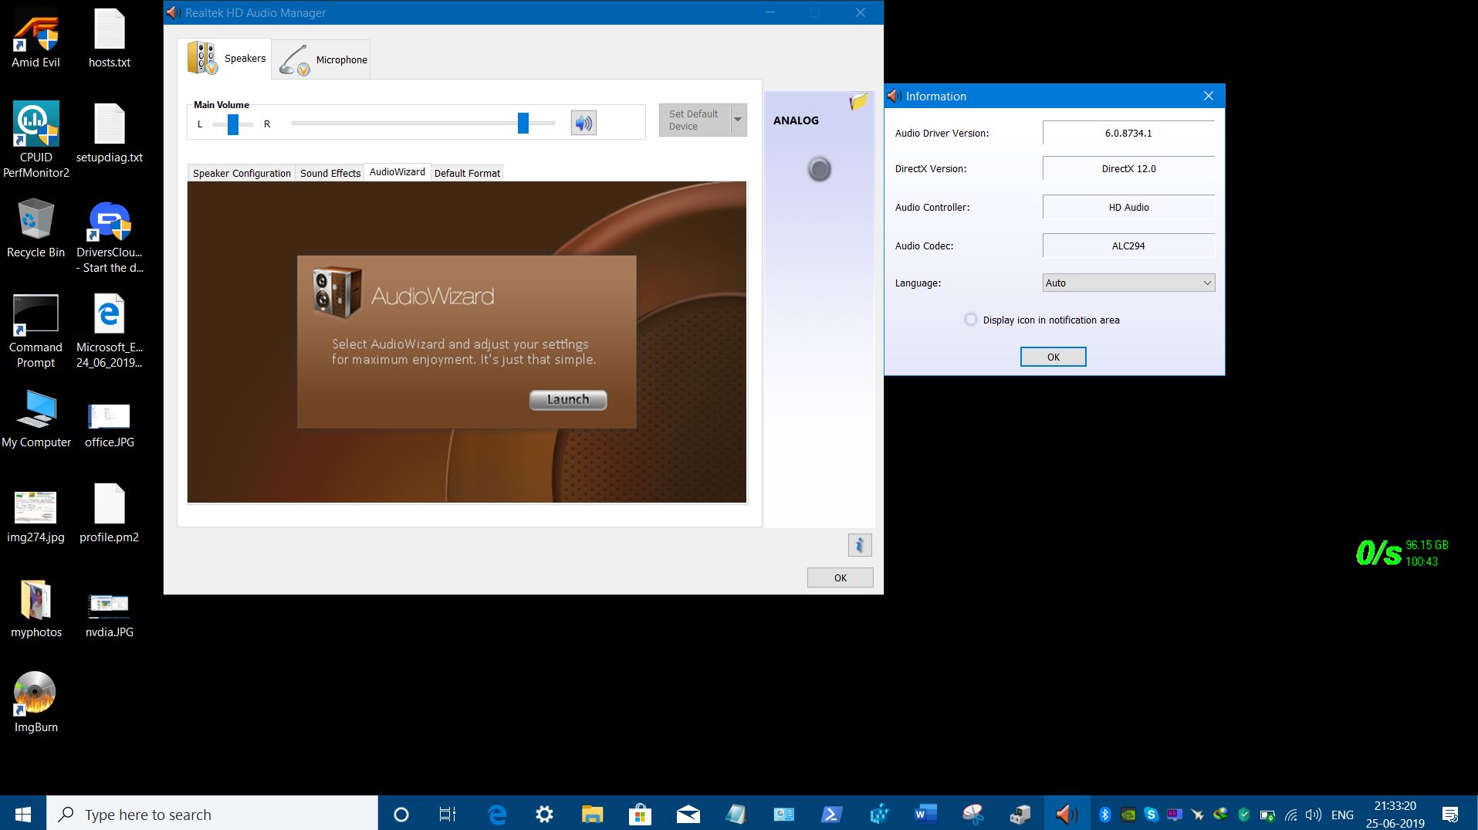Select DriversCloud desktop shortcut
This screenshot has width=1478, height=830.
pyautogui.click(x=110, y=237)
